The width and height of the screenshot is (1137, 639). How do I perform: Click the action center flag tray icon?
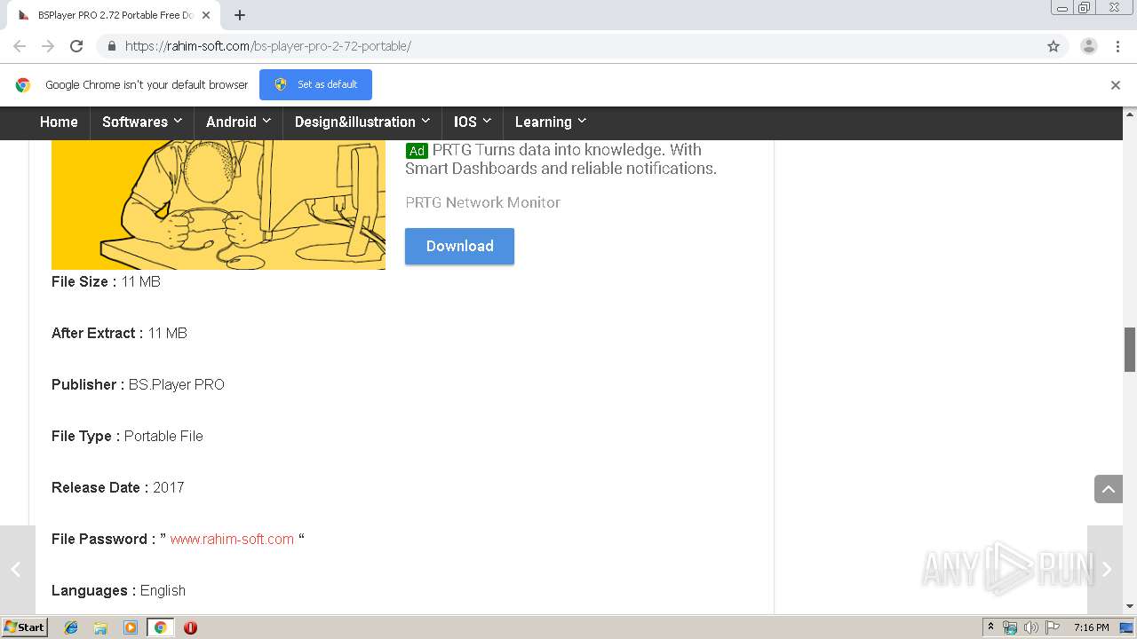pyautogui.click(x=1053, y=627)
